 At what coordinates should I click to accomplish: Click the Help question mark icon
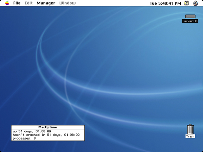(186, 3)
